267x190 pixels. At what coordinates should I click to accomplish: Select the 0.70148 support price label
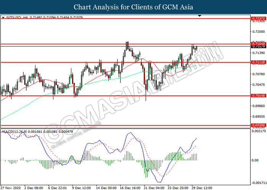(259, 96)
